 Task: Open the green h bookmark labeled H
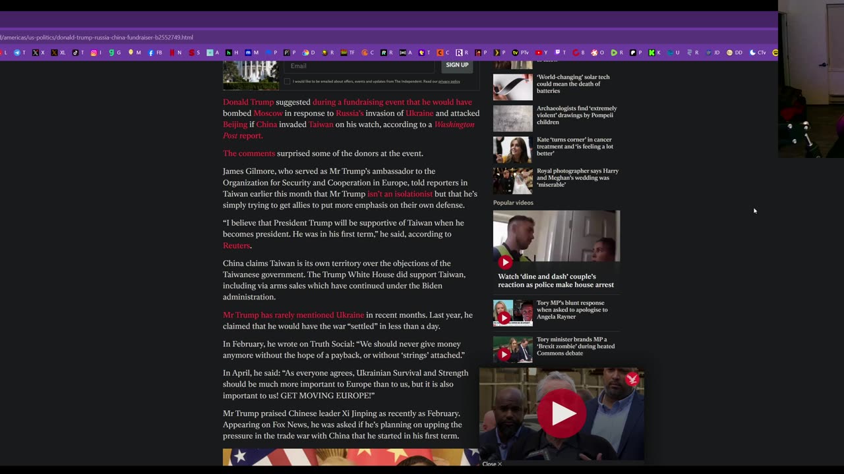231,53
